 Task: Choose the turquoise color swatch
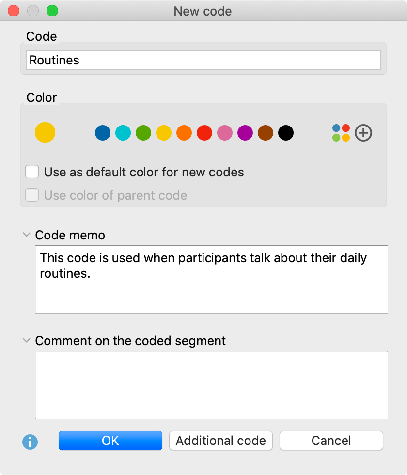pyautogui.click(x=123, y=133)
